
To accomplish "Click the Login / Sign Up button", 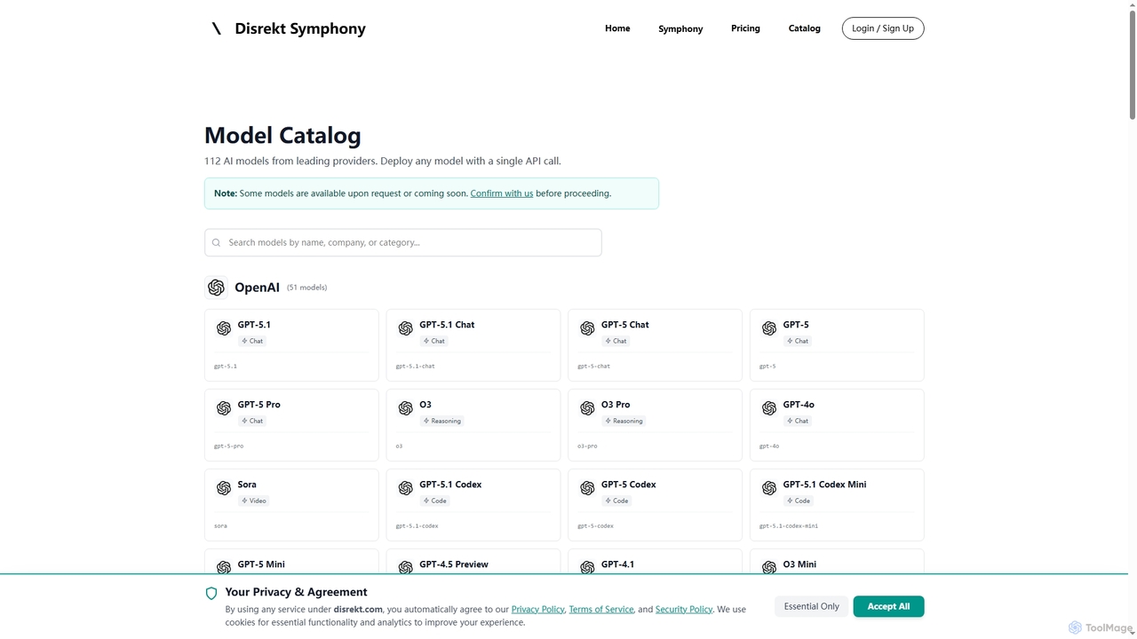I will (883, 28).
